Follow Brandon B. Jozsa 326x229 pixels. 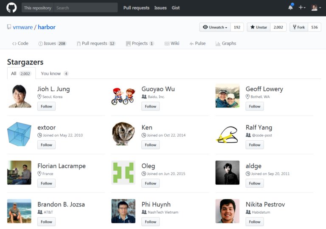click(46, 222)
